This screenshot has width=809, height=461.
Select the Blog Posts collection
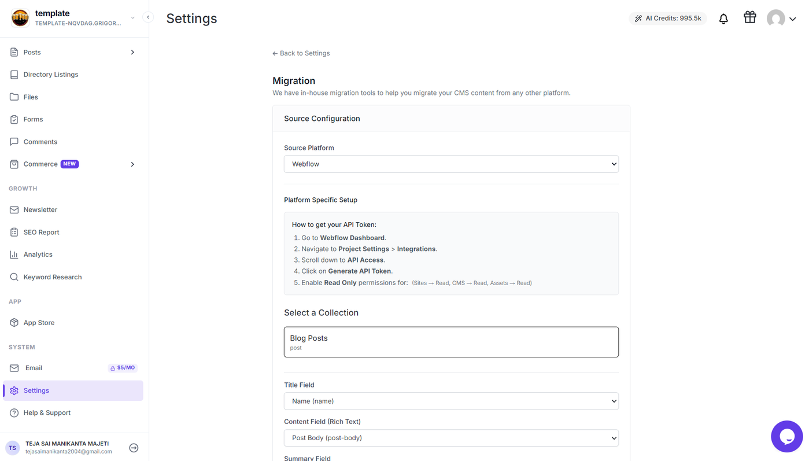pos(451,342)
